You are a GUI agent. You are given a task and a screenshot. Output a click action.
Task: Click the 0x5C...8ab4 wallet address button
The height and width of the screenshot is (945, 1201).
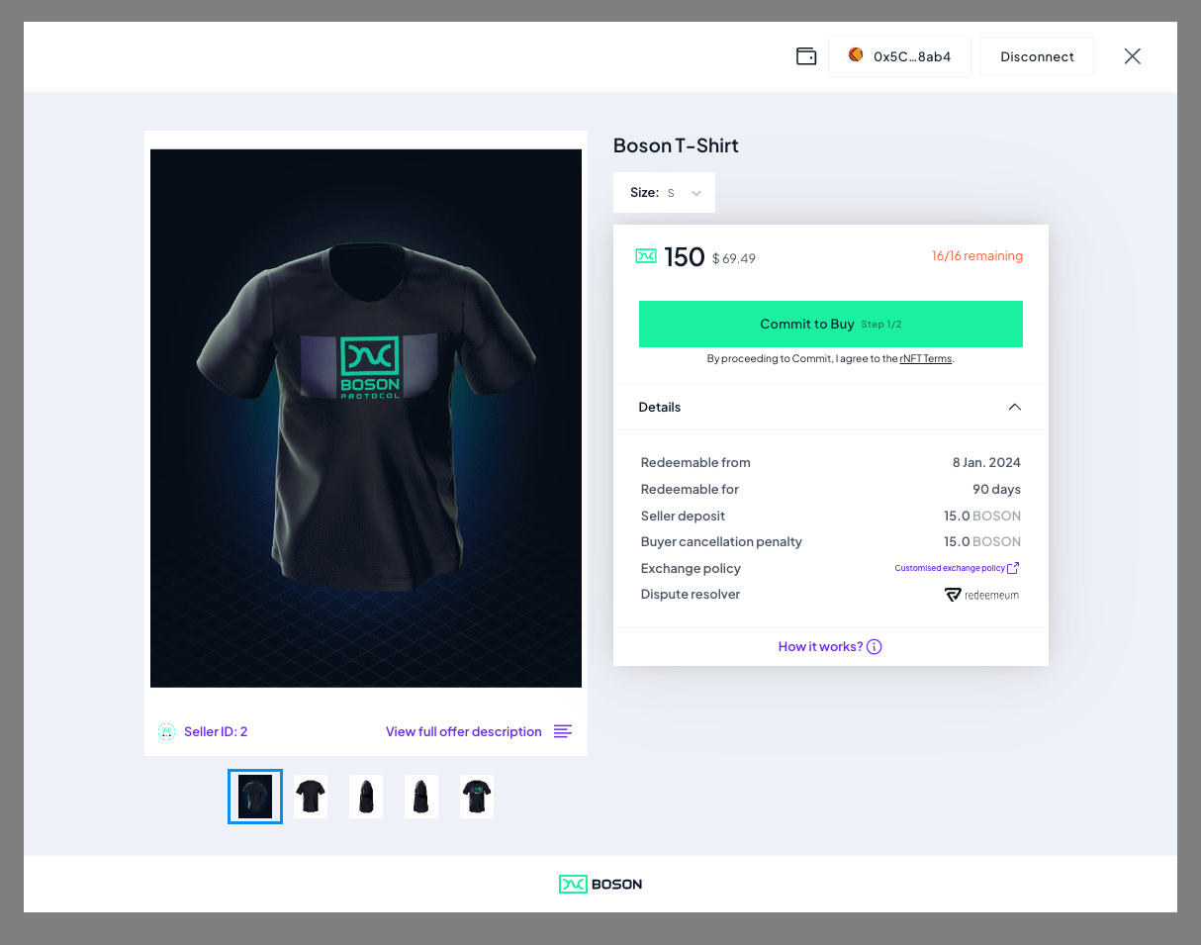point(899,55)
